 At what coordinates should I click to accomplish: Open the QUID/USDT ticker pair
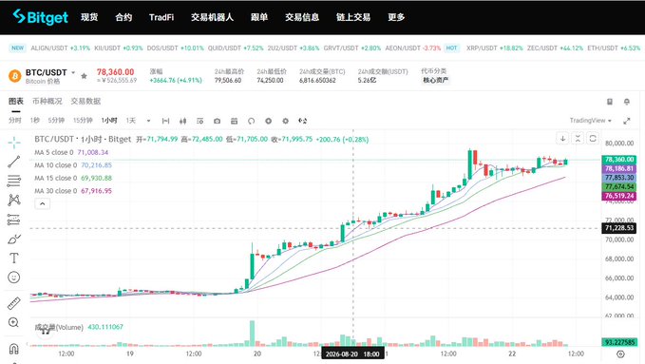click(x=236, y=48)
